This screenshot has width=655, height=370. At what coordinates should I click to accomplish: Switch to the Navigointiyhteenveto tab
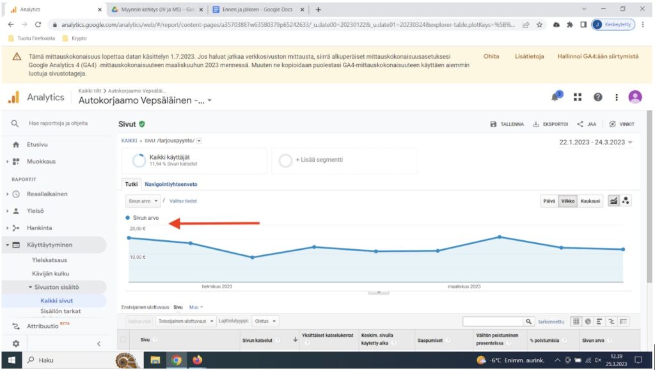tap(171, 184)
